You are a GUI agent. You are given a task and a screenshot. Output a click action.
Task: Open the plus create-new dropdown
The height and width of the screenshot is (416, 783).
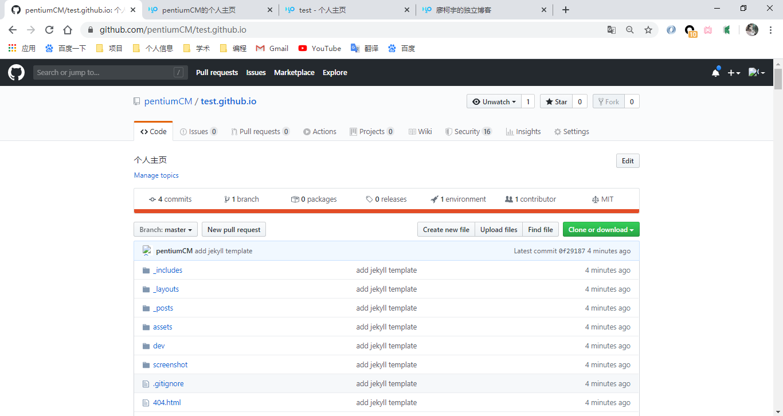734,73
